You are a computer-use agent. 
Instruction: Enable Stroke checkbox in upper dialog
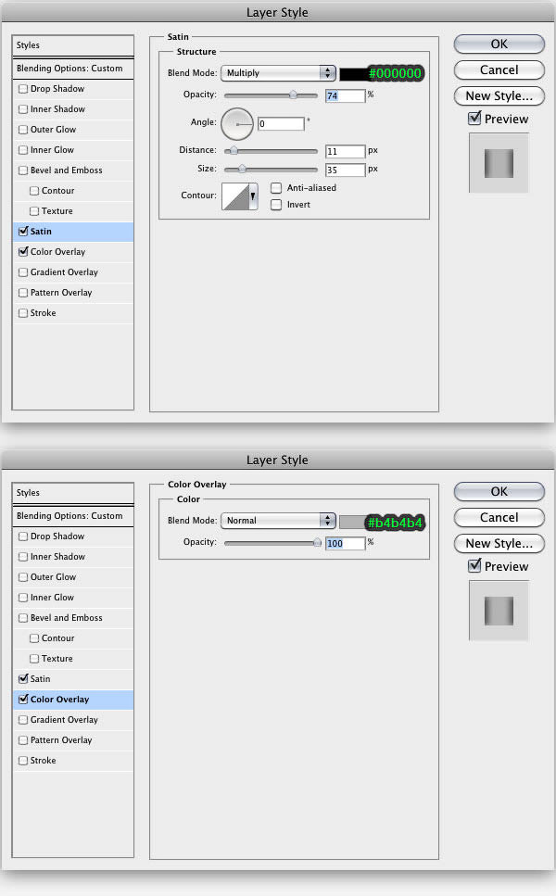(23, 313)
